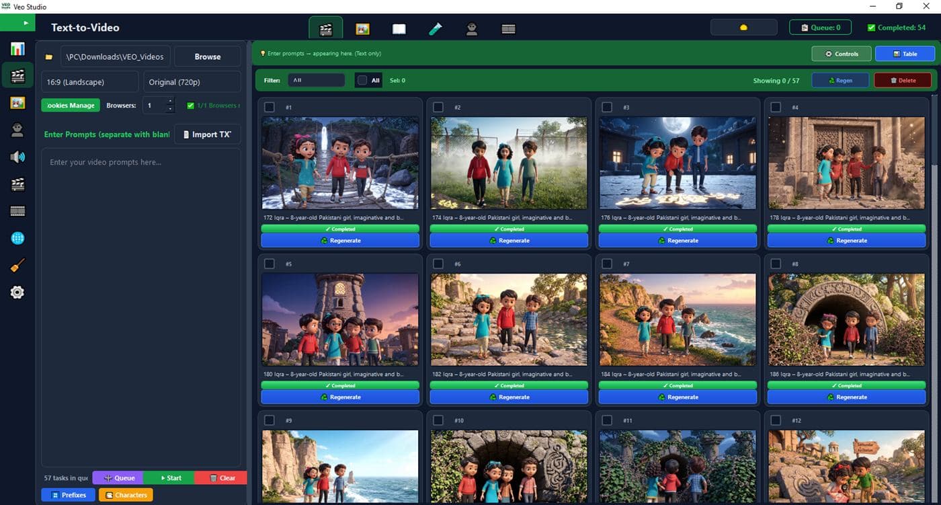Click the 'Showing 0 / 57' text
This screenshot has width=941, height=505.
click(x=776, y=80)
